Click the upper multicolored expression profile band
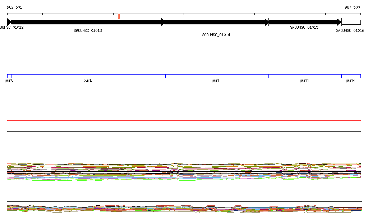Screen dimensions: 368x219 click(x=184, y=171)
